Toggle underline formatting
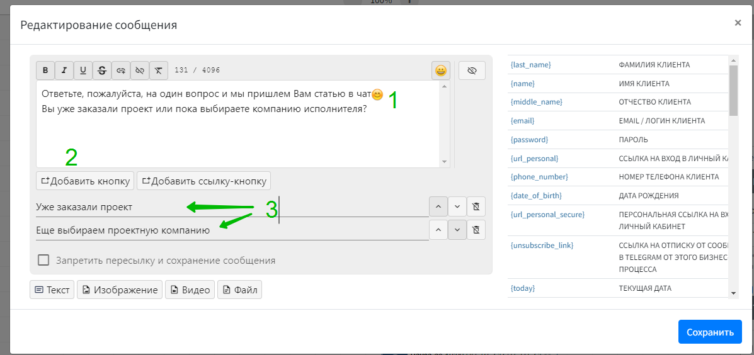The height and width of the screenshot is (355, 754). [x=83, y=70]
